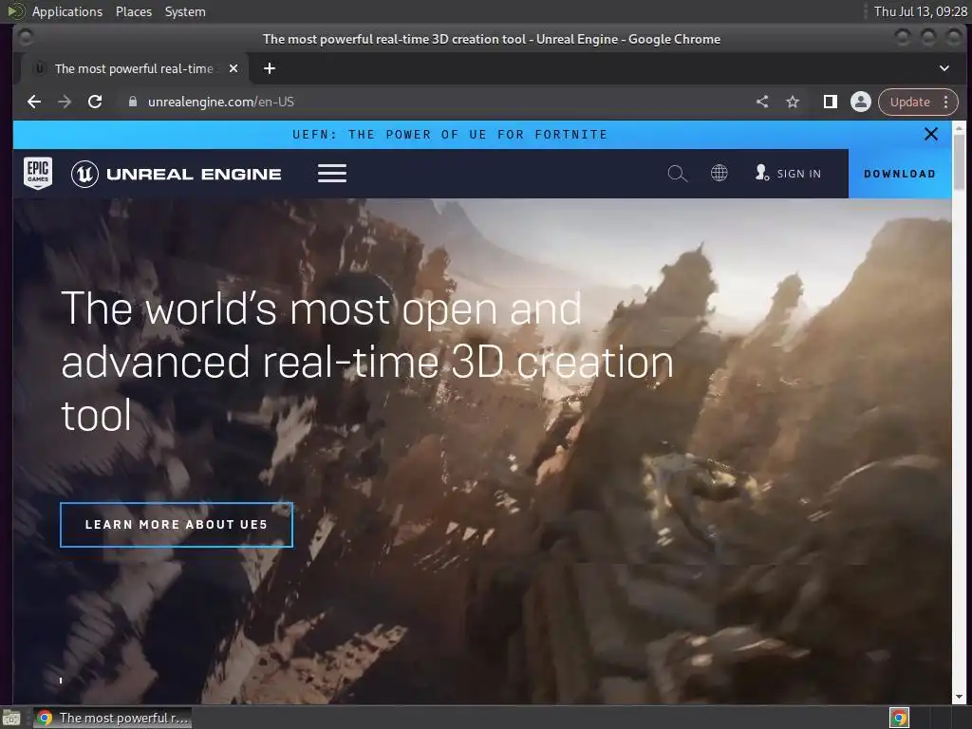The height and width of the screenshot is (729, 972).
Task: Open the hamburger navigation menu
Action: (332, 173)
